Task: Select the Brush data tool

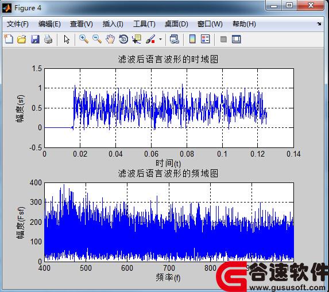Action: pyautogui.click(x=150, y=39)
